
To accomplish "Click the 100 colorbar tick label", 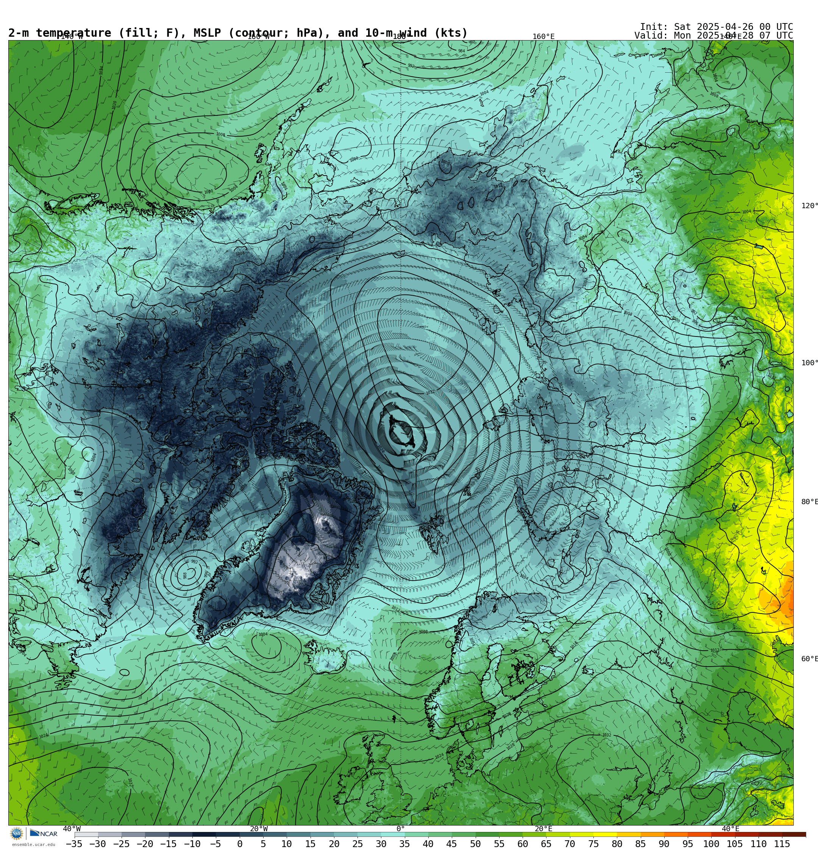I will [711, 844].
